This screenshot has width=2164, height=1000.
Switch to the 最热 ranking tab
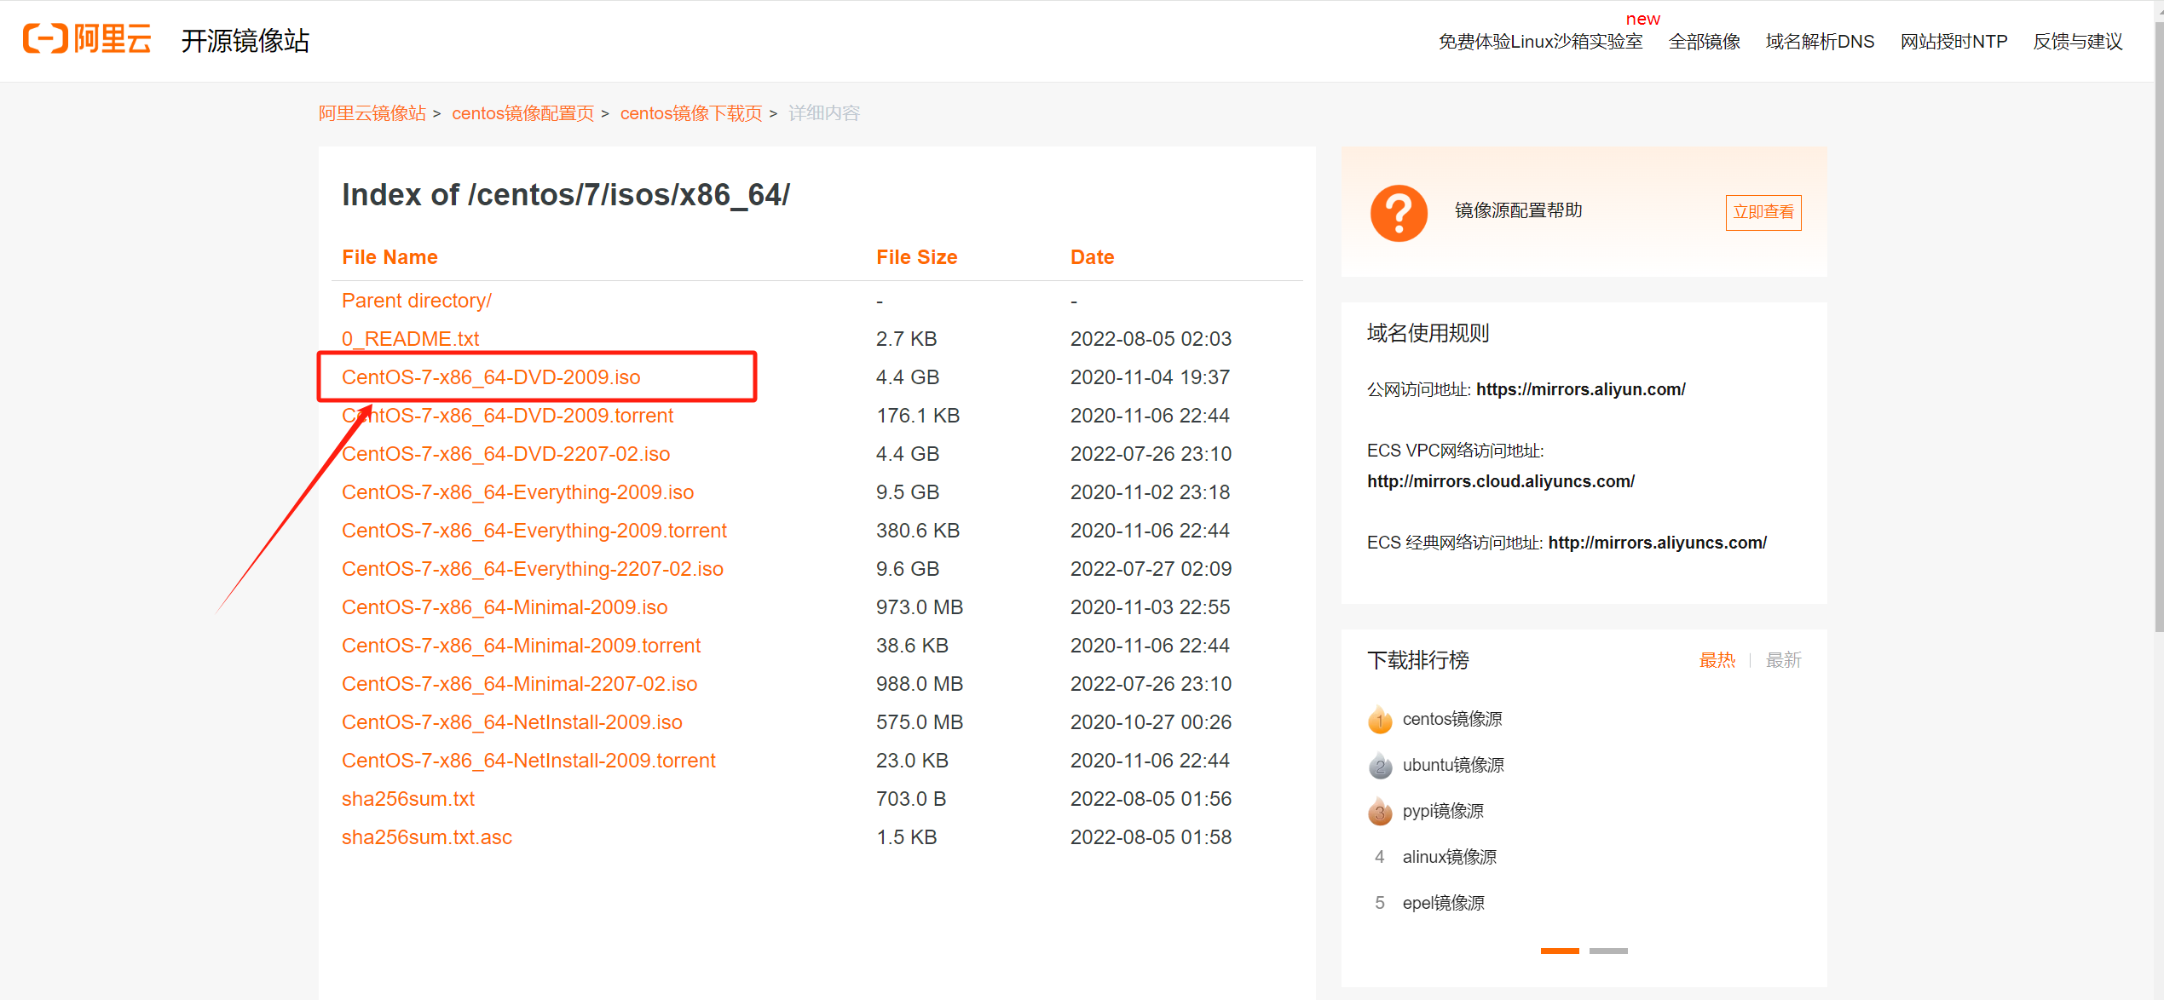(x=1717, y=660)
